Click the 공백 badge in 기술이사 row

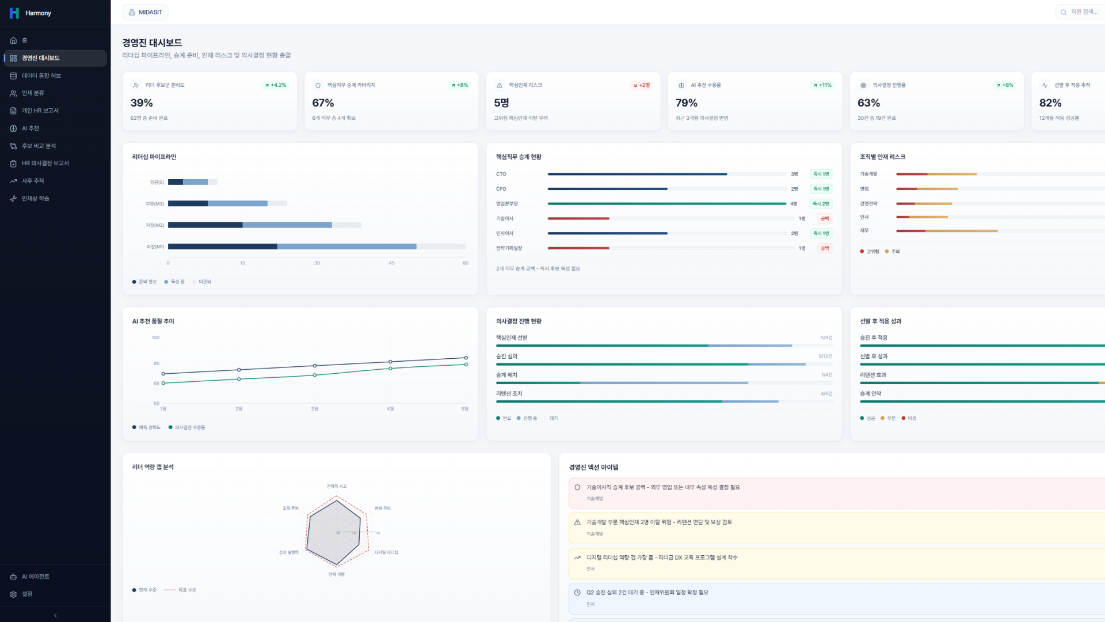[825, 219]
